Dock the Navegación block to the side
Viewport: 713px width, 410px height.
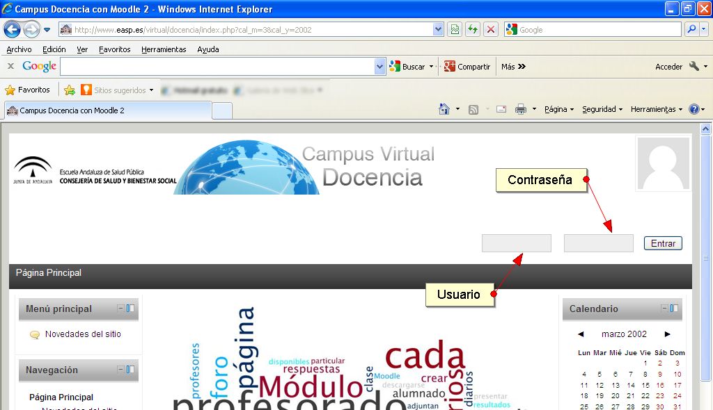tap(130, 370)
